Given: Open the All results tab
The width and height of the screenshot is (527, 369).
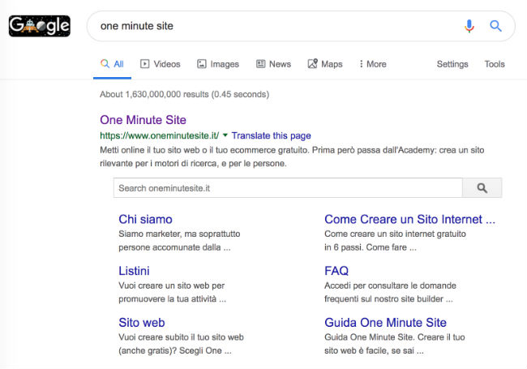Looking at the screenshot, I should [112, 64].
